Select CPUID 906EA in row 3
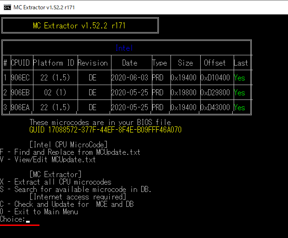This screenshot has width=288, height=238. point(20,107)
